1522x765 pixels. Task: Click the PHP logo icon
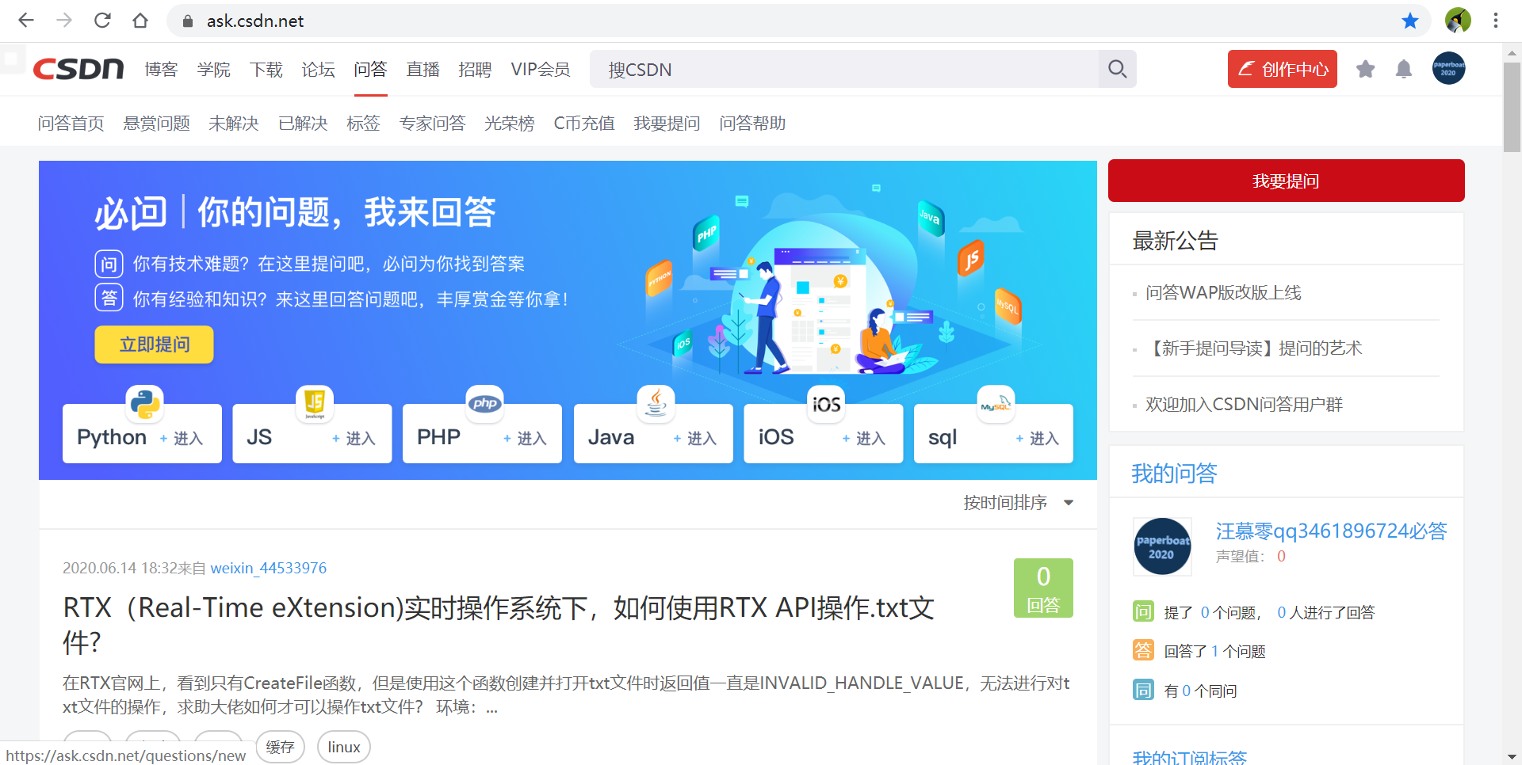point(485,404)
